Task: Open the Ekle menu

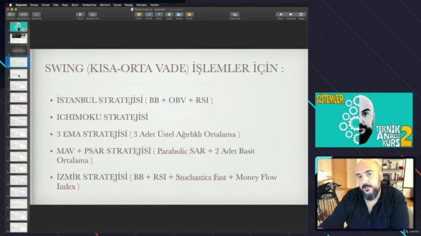Action: coord(55,5)
